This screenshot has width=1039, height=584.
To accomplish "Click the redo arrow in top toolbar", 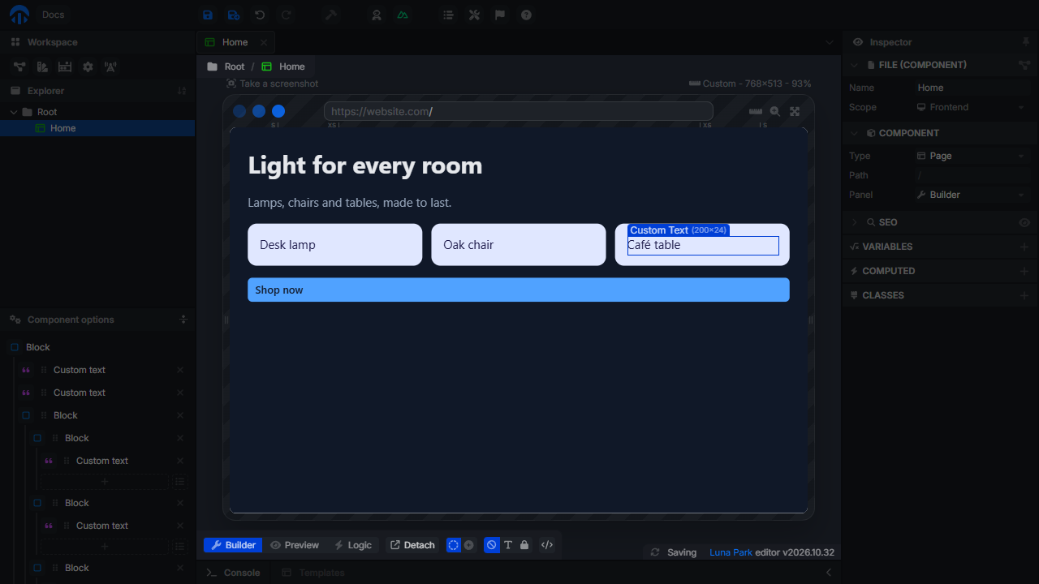I will tap(286, 15).
